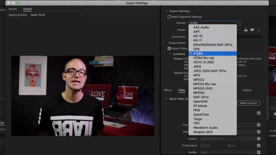The image size is (276, 155).
Task: Click the Save Preset icon
Action: 246,30
